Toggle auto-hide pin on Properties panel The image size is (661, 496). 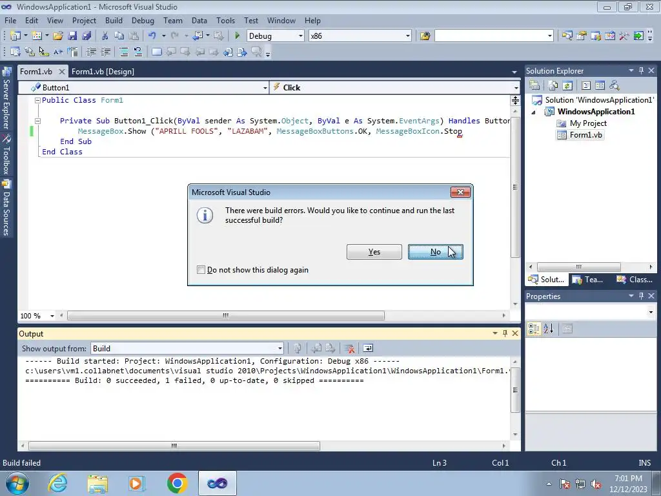[641, 296]
